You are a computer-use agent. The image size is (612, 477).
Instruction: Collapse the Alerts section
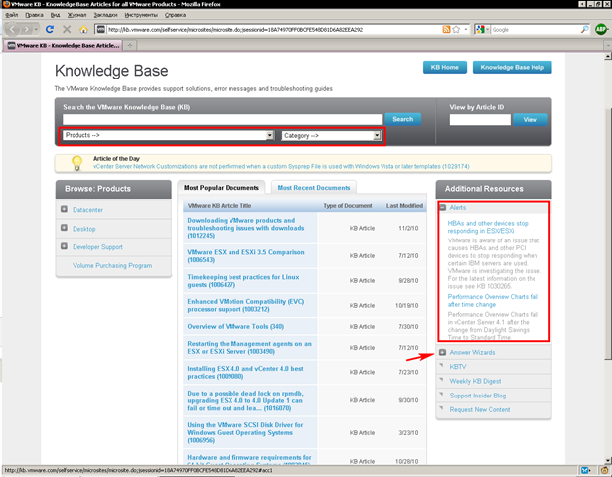(443, 208)
